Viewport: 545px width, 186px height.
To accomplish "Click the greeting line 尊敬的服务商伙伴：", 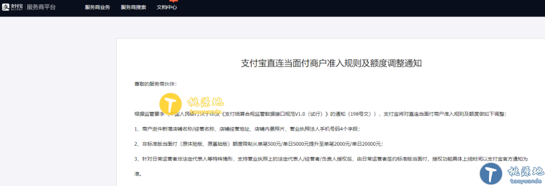I will 155,84.
